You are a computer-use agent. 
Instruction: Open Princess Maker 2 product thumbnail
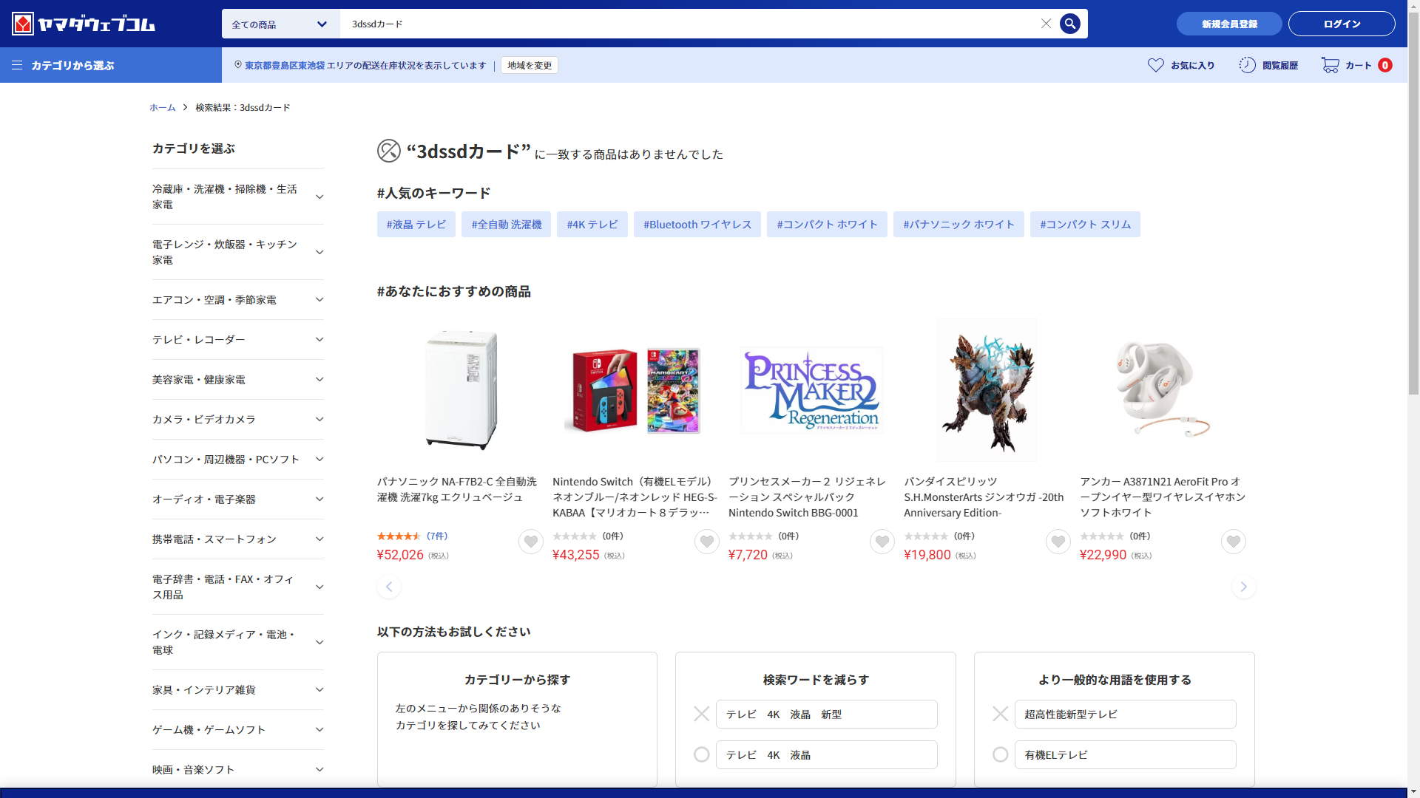tap(811, 390)
